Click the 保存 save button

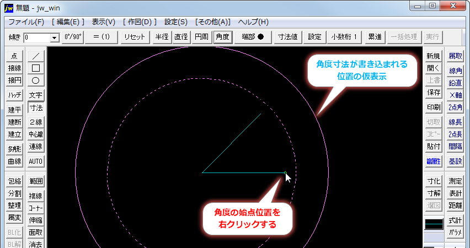(x=434, y=93)
